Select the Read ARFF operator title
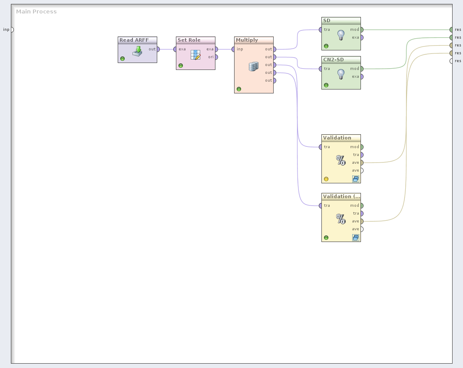Viewport: 463px width, 368px height. coord(134,40)
